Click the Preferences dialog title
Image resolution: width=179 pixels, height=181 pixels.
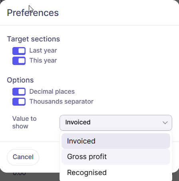tap(33, 13)
